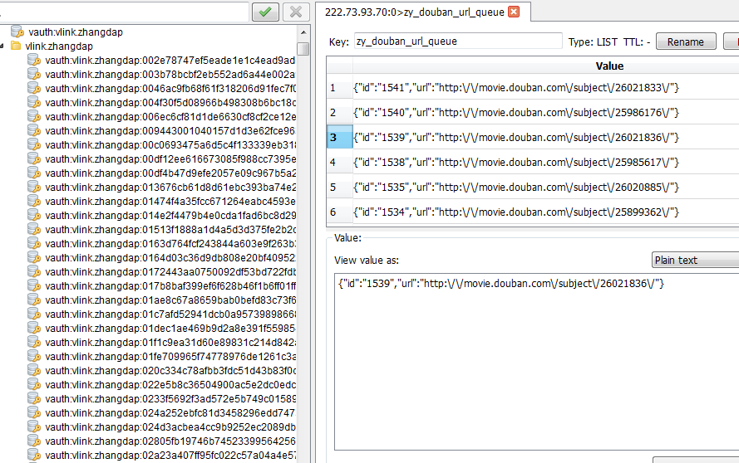The height and width of the screenshot is (463, 739).
Task: Click key icon for 00944300104 0157d1d3e62fce96
Action: (x=34, y=130)
